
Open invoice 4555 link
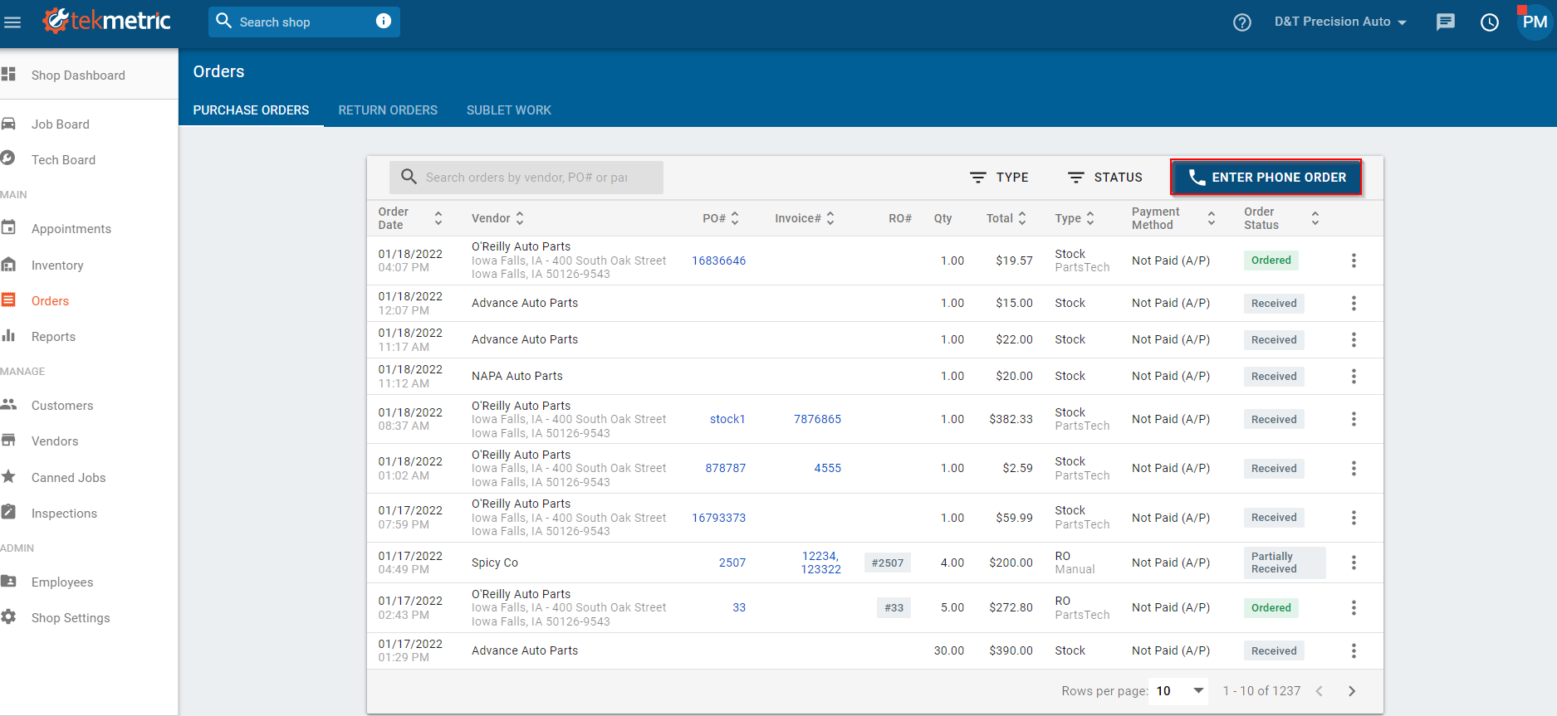click(827, 468)
